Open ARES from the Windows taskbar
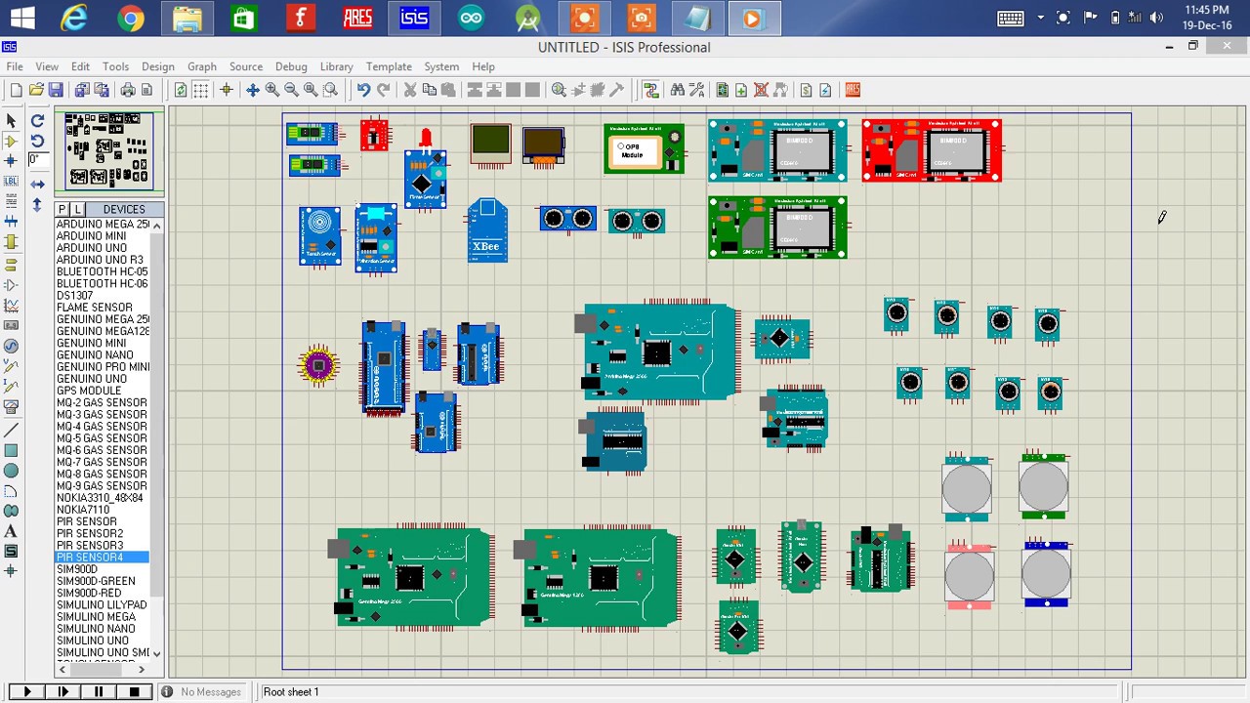Image resolution: width=1250 pixels, height=703 pixels. (357, 18)
